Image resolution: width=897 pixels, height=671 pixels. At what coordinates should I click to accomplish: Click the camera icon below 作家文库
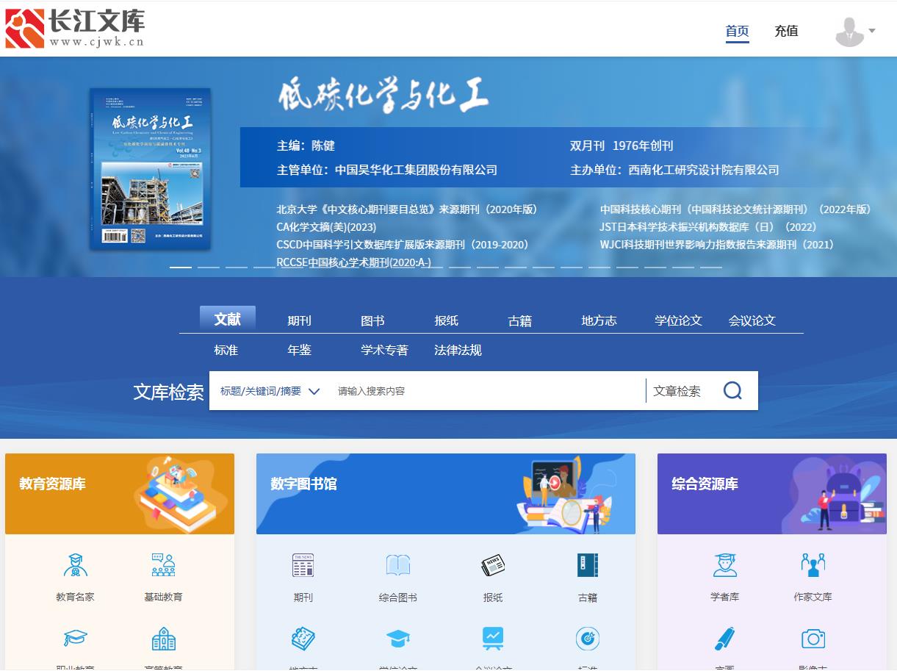813,638
